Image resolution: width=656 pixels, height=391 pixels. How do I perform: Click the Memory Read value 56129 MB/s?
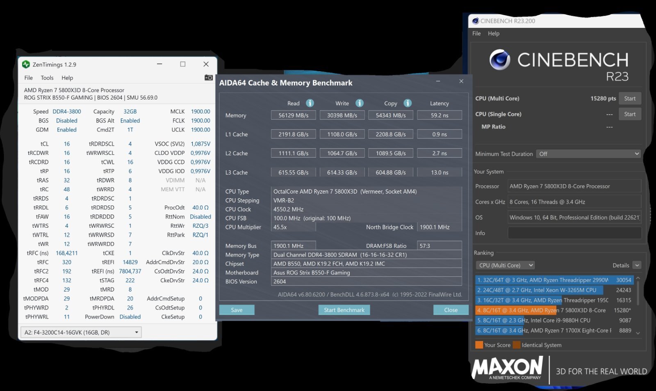[293, 115]
